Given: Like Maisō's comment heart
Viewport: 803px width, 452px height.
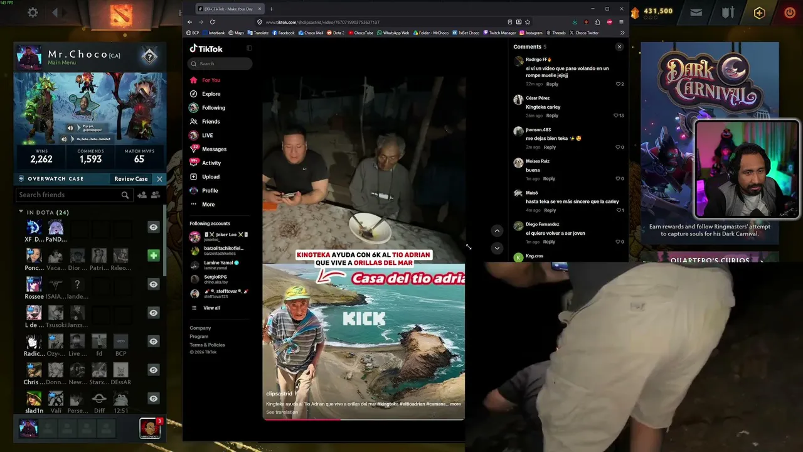Looking at the screenshot, I should (x=618, y=210).
